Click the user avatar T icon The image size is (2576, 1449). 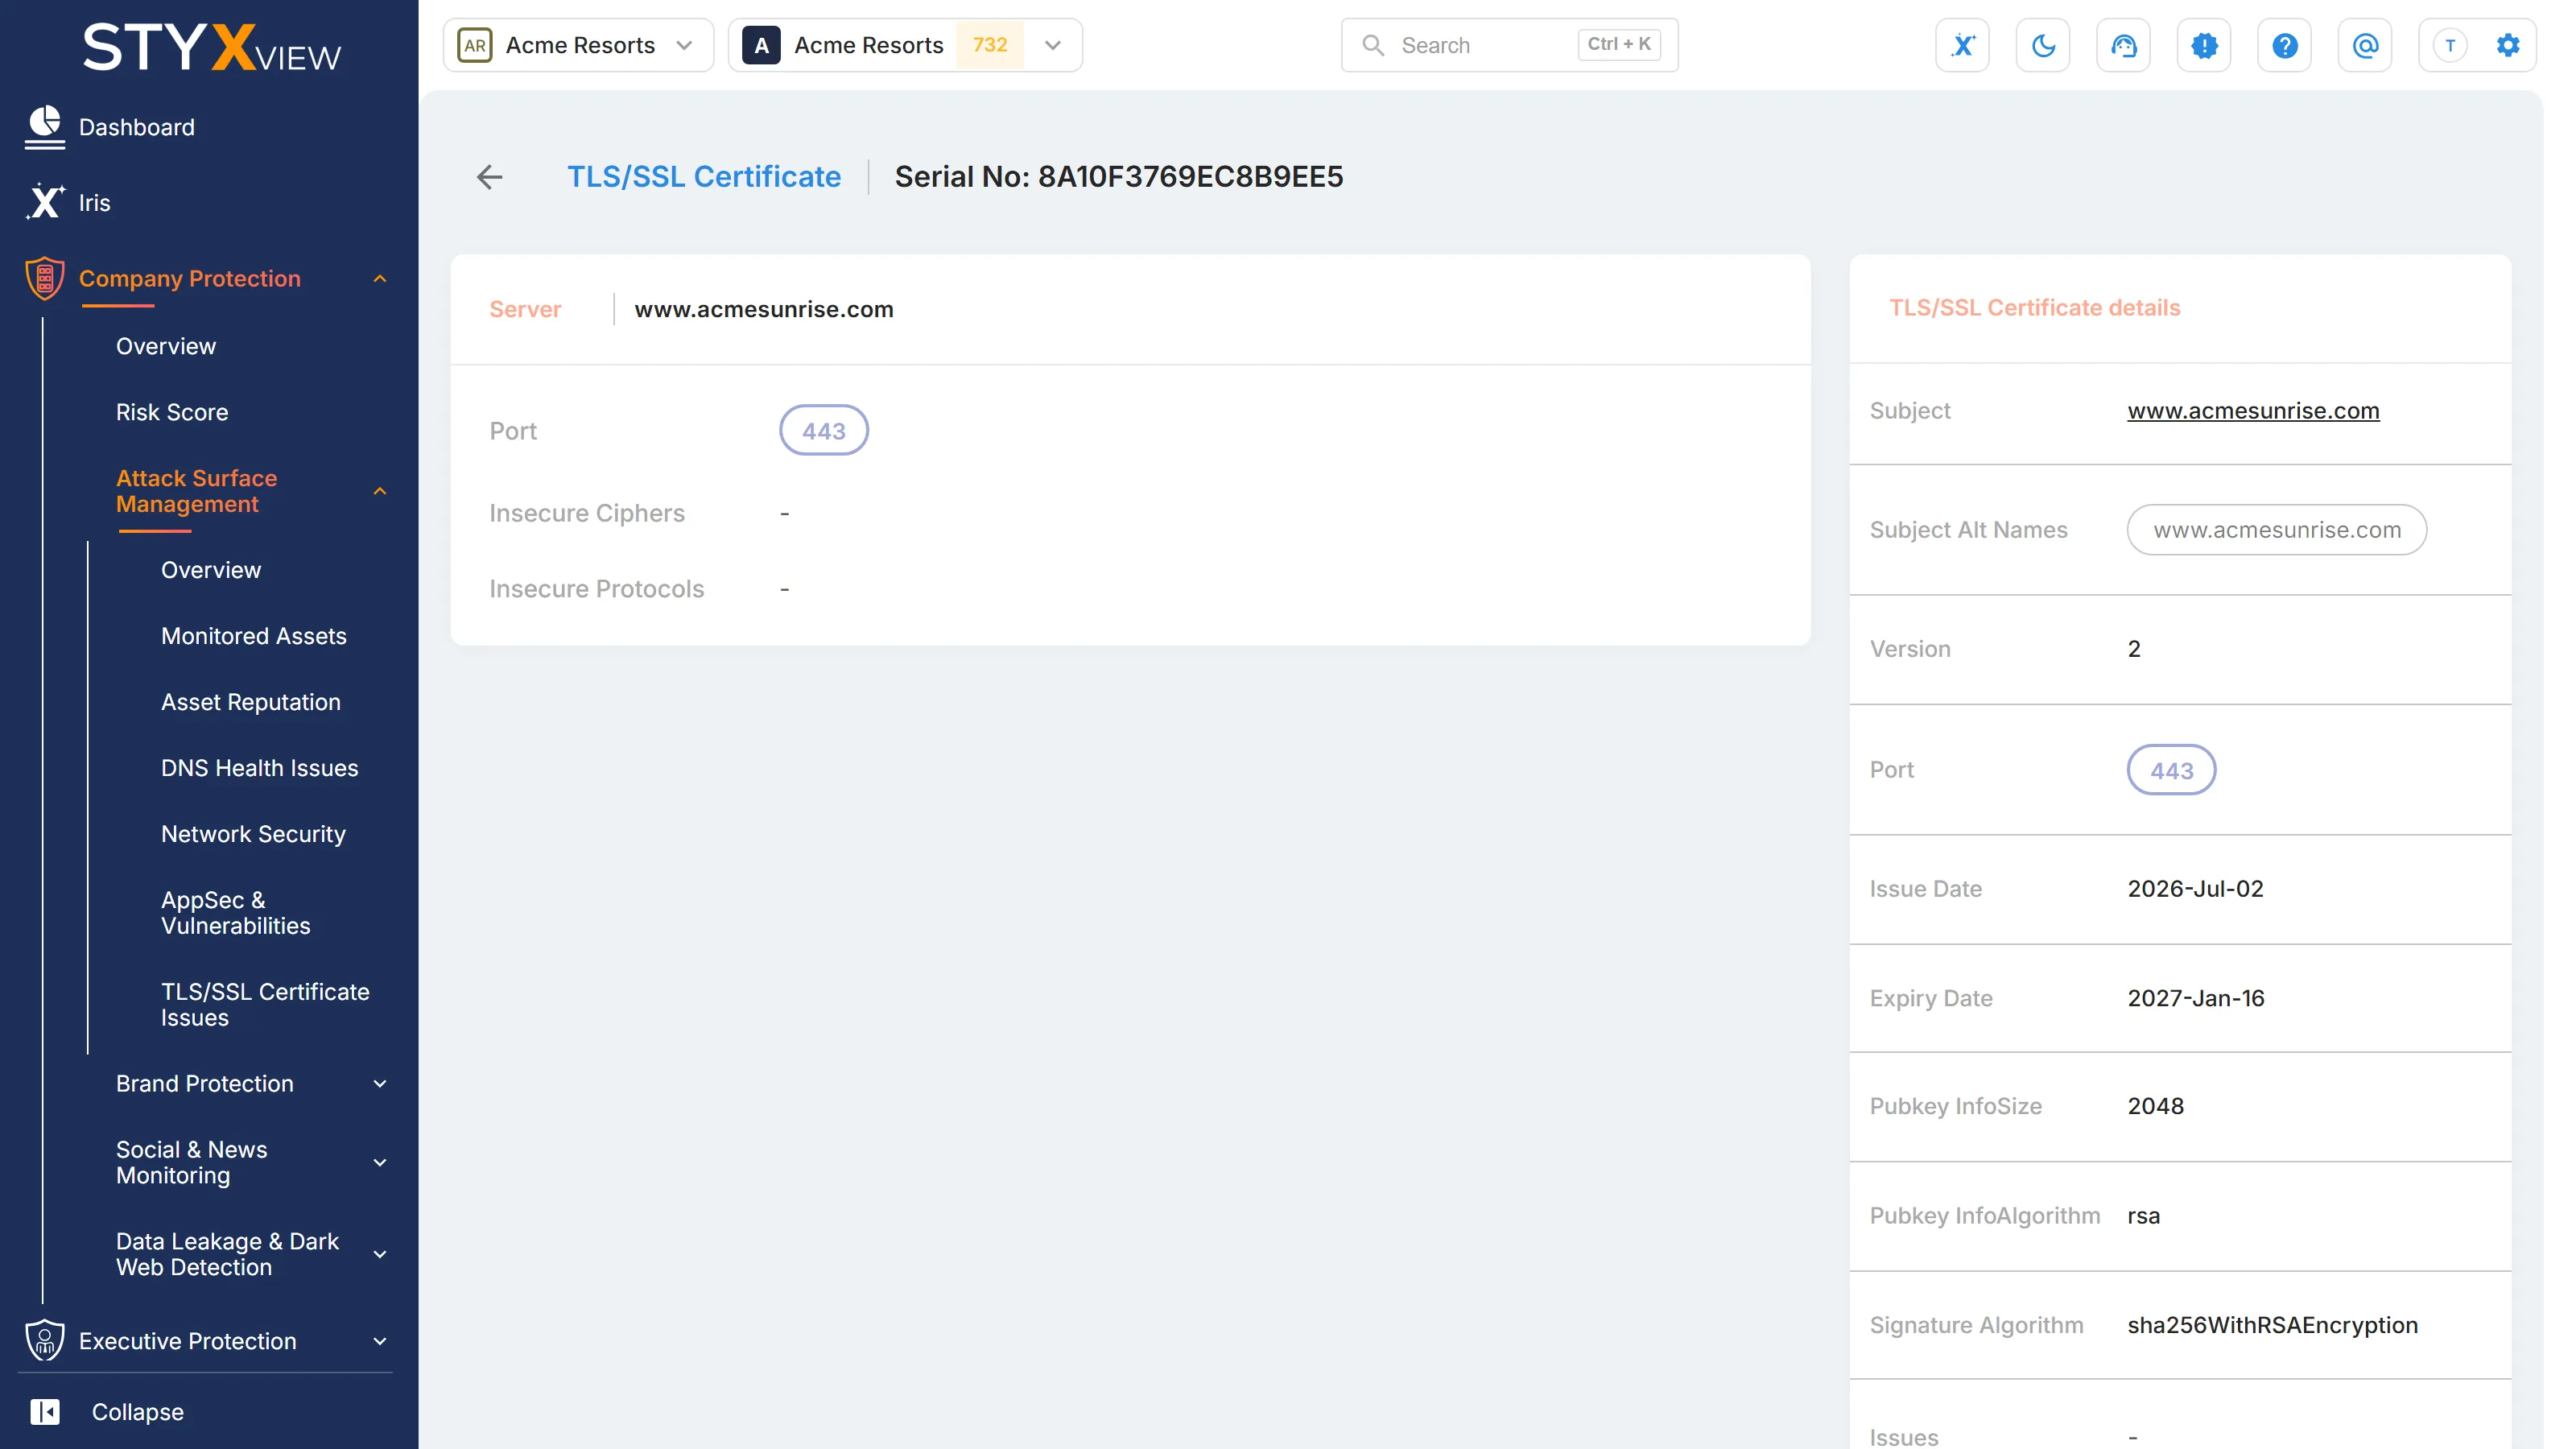(2450, 45)
